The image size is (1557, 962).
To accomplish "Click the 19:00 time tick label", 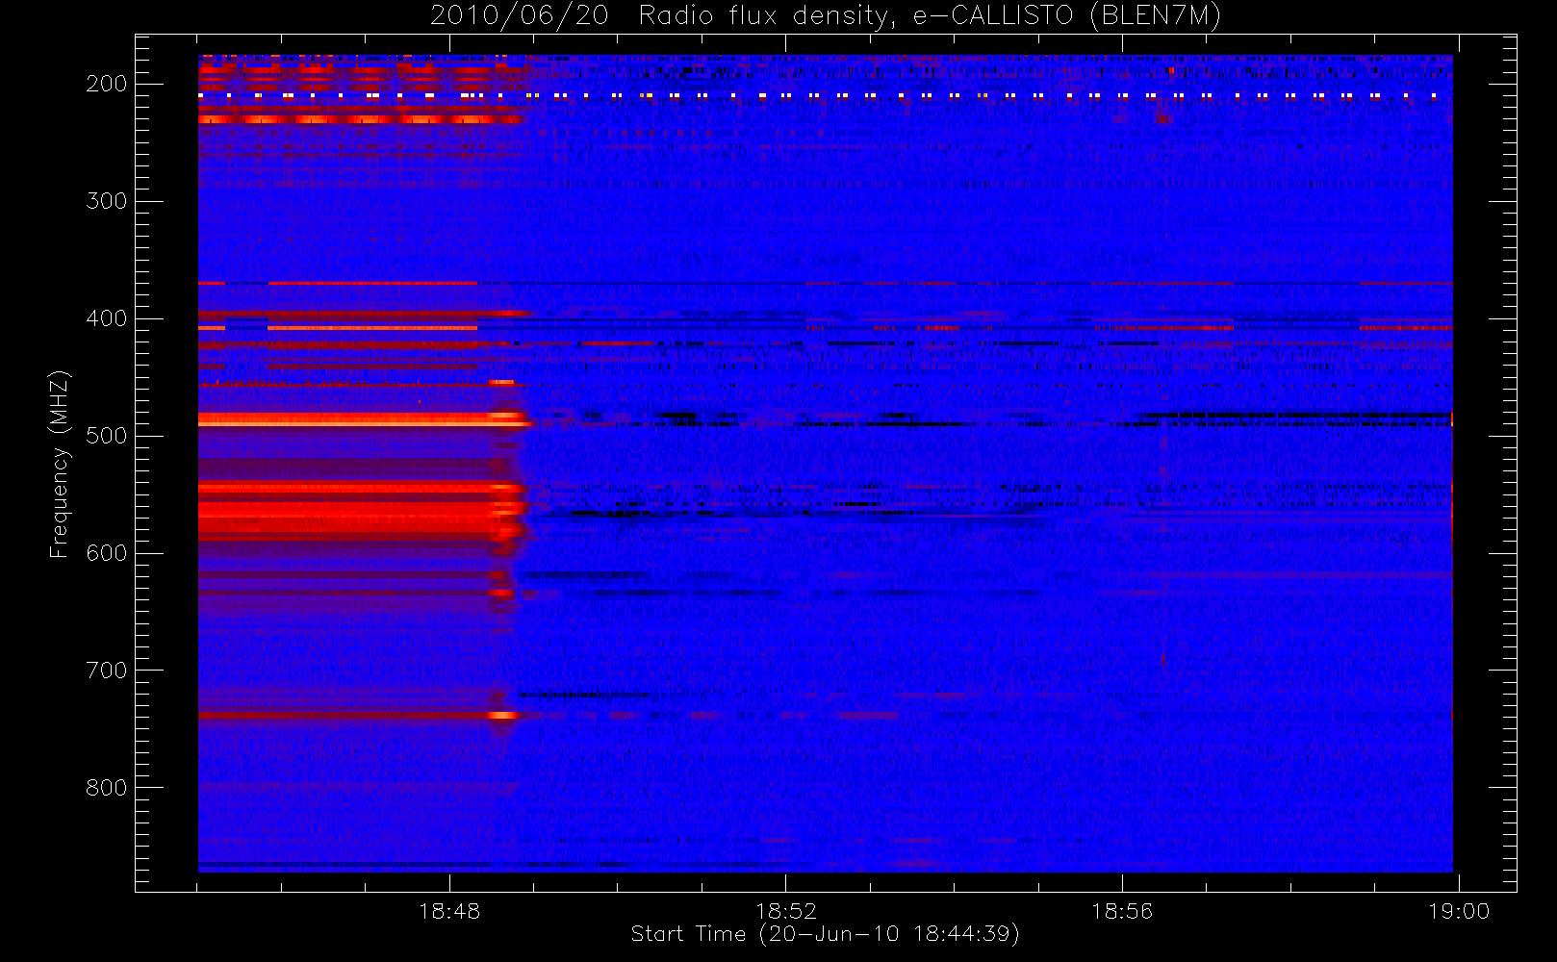I will pos(1459,911).
